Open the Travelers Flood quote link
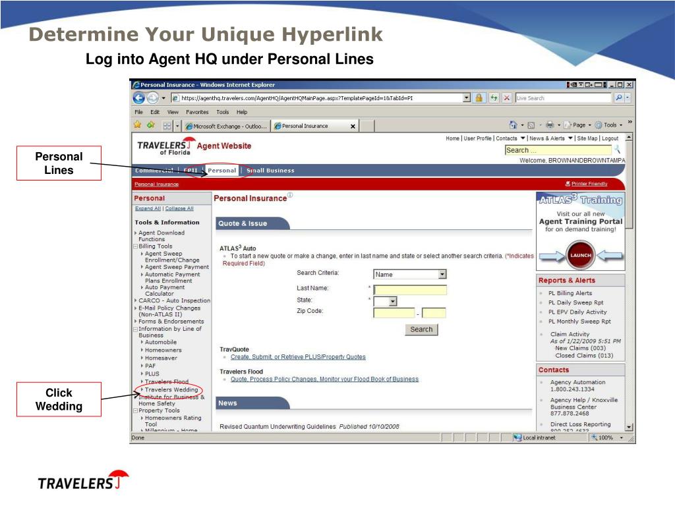The image size is (675, 506). 324,379
